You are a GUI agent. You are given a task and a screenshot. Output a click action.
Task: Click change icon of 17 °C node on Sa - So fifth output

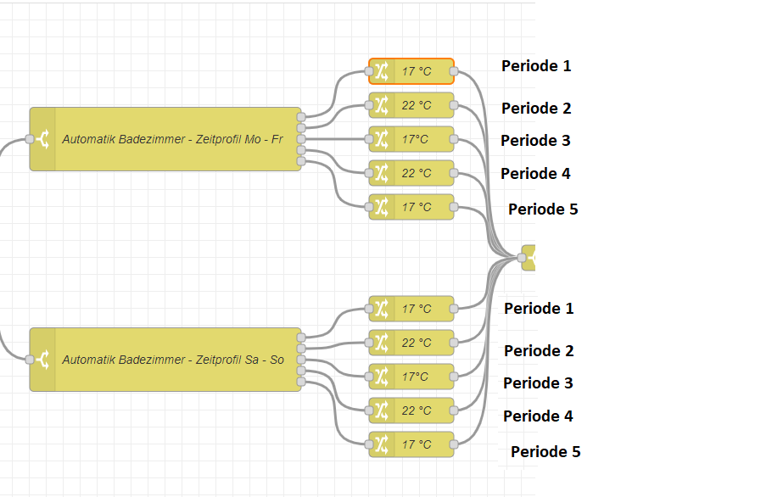pos(382,444)
